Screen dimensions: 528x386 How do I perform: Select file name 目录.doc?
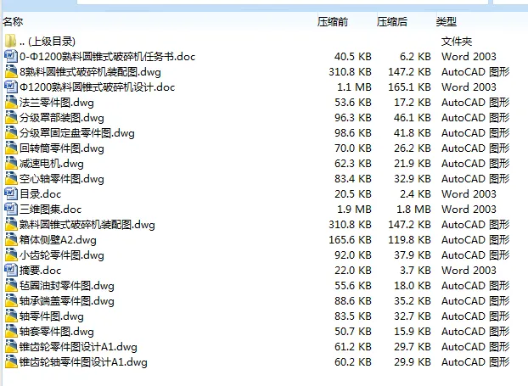click(41, 194)
